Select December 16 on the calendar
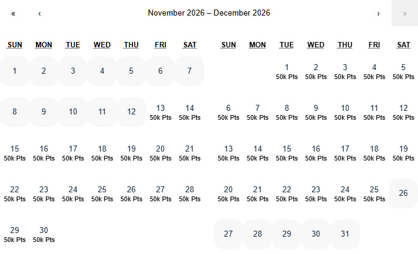 [x=316, y=153]
